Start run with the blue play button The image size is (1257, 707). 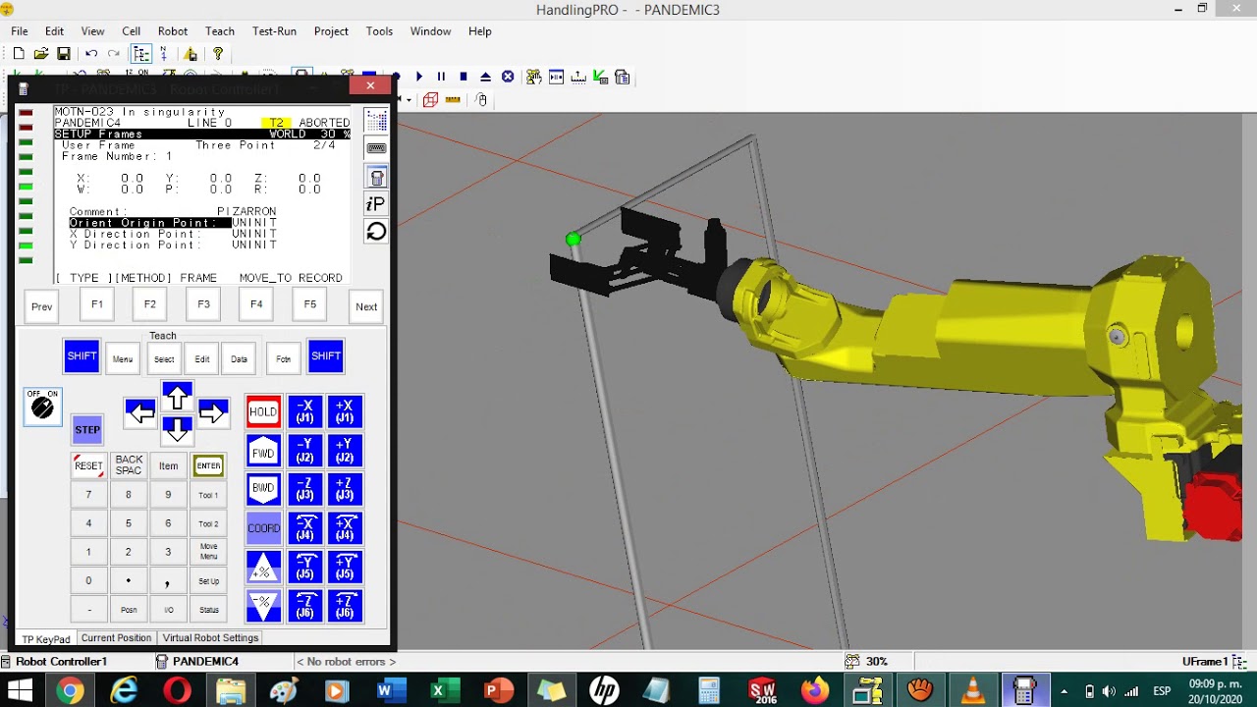click(x=419, y=77)
